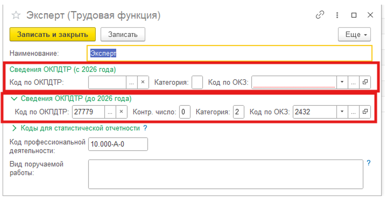This screenshot has width=387, height=199.
Task: Expand Коды для статистической отчетности section
Action: point(14,128)
